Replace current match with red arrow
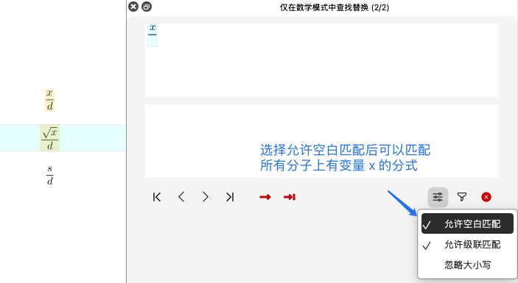 point(265,197)
